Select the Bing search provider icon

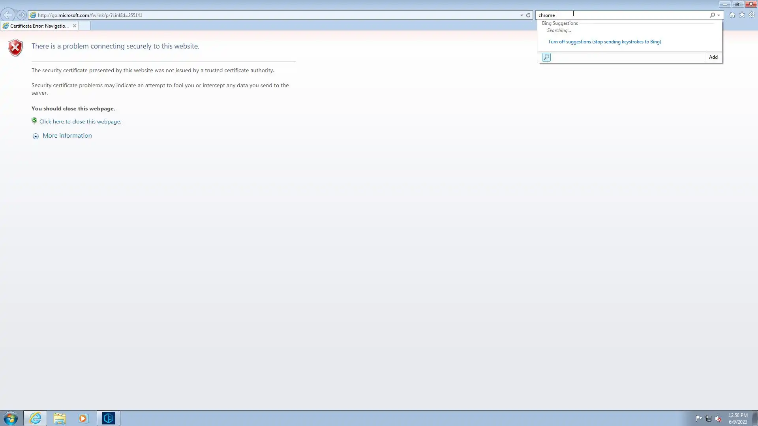point(546,57)
